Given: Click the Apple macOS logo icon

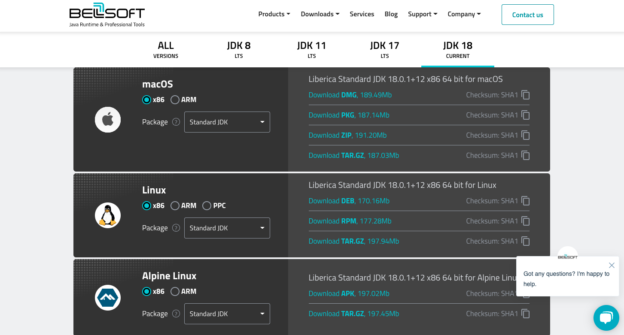Looking at the screenshot, I should (108, 120).
